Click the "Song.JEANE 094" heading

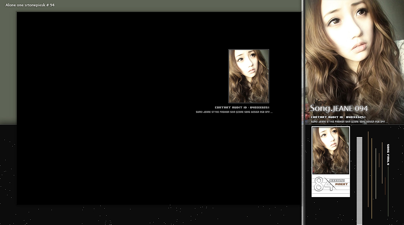338,108
